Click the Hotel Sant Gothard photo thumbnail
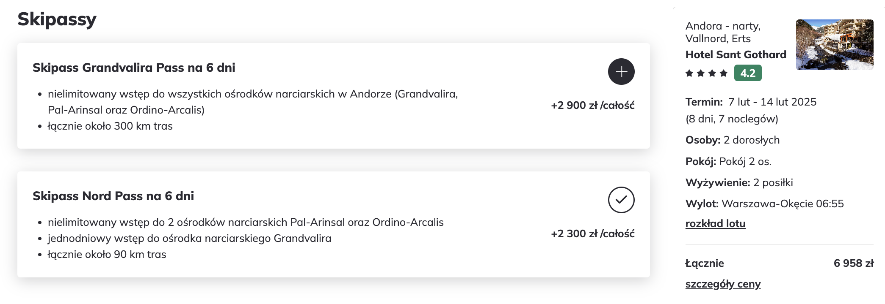Viewport: 885px width, 304px height. point(835,45)
